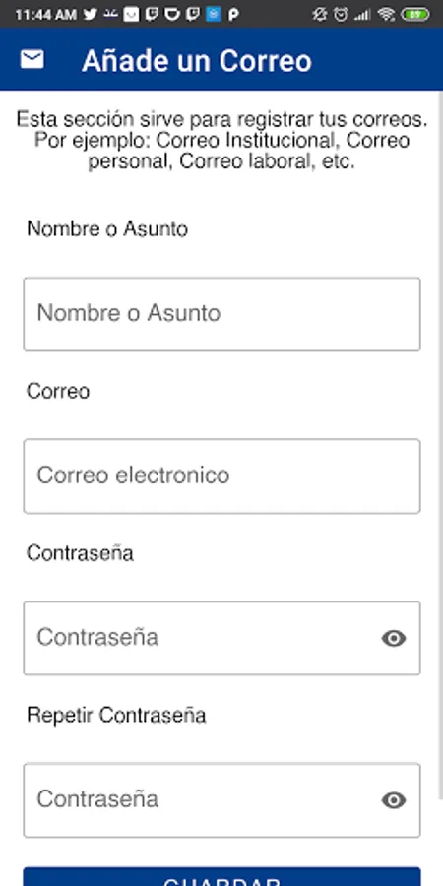Tap the alarm clock status icon
Image resolution: width=443 pixels, height=886 pixels.
(x=341, y=14)
